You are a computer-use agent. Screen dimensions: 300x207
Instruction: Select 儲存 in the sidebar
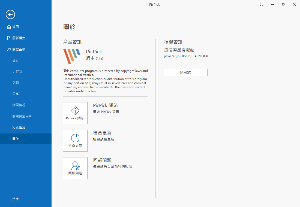pyautogui.click(x=26, y=60)
